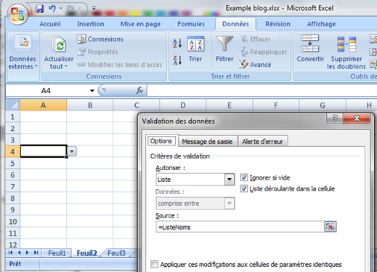Open the Autoriser Liste dropdown
377x272 pixels.
(230, 180)
